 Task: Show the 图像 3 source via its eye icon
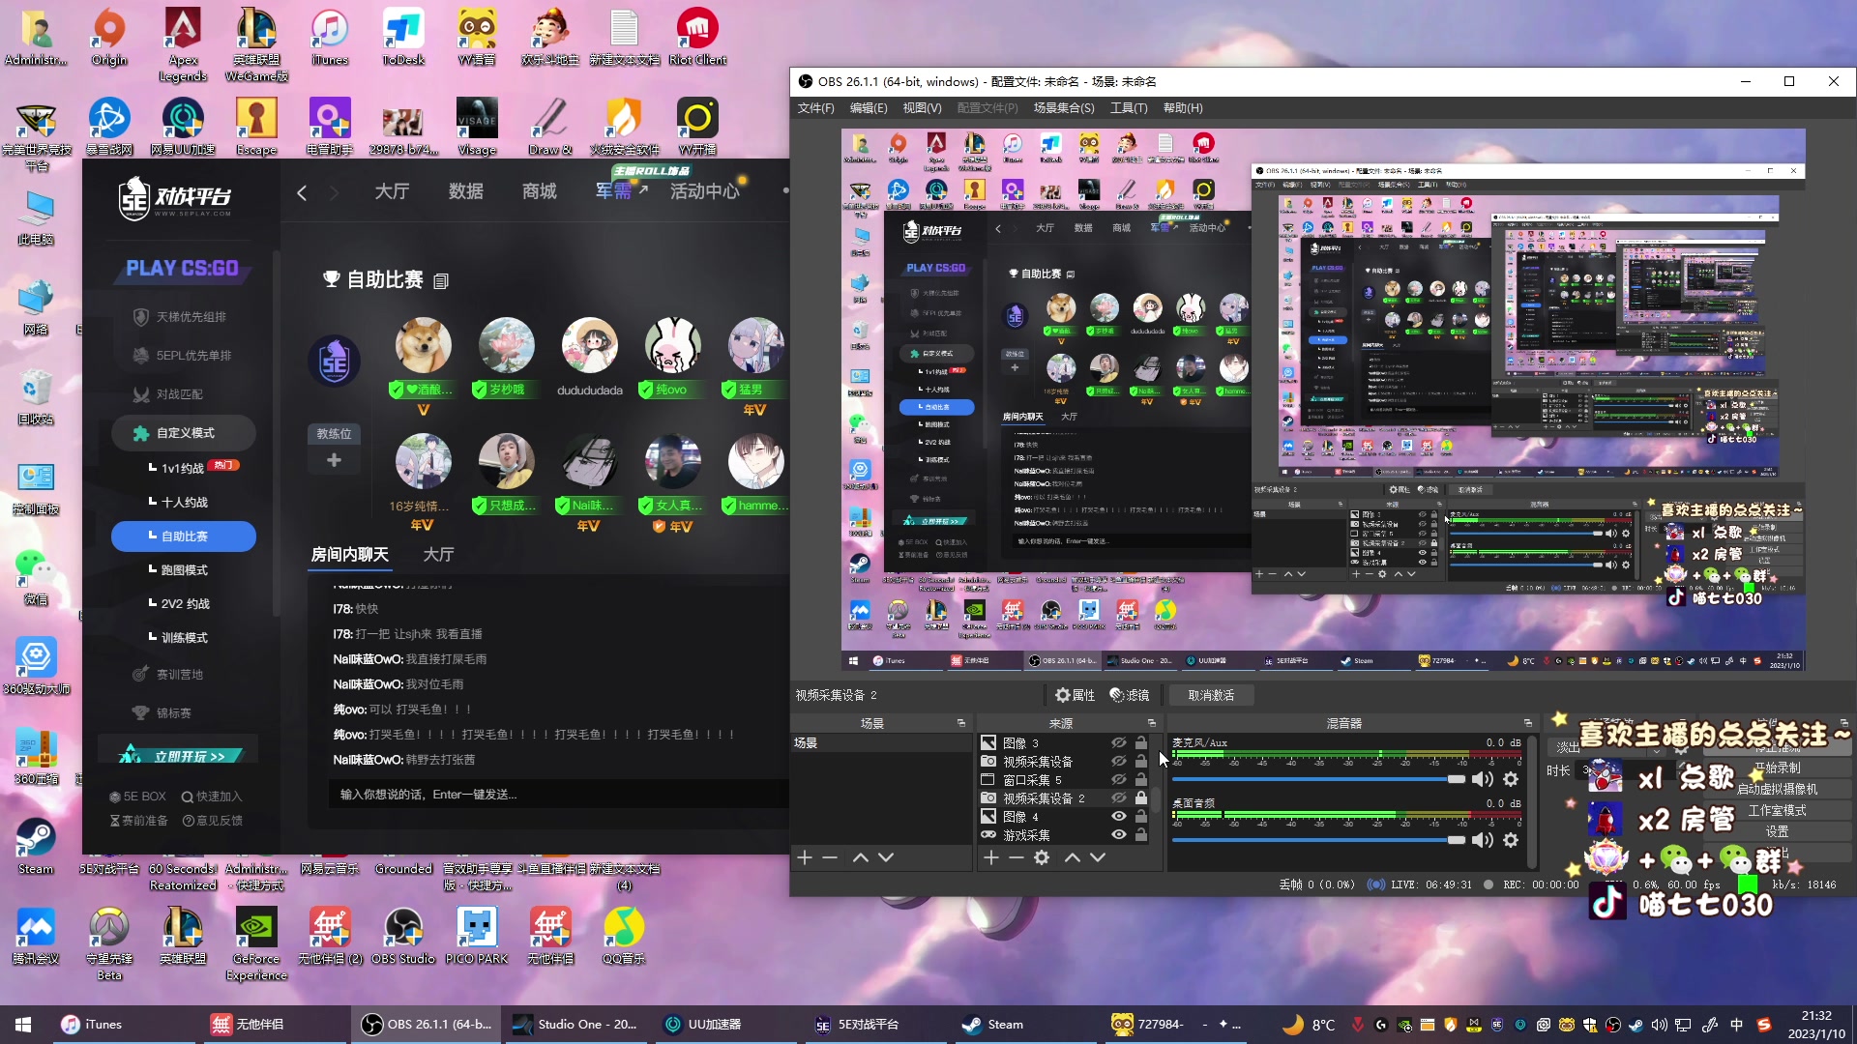coord(1118,743)
